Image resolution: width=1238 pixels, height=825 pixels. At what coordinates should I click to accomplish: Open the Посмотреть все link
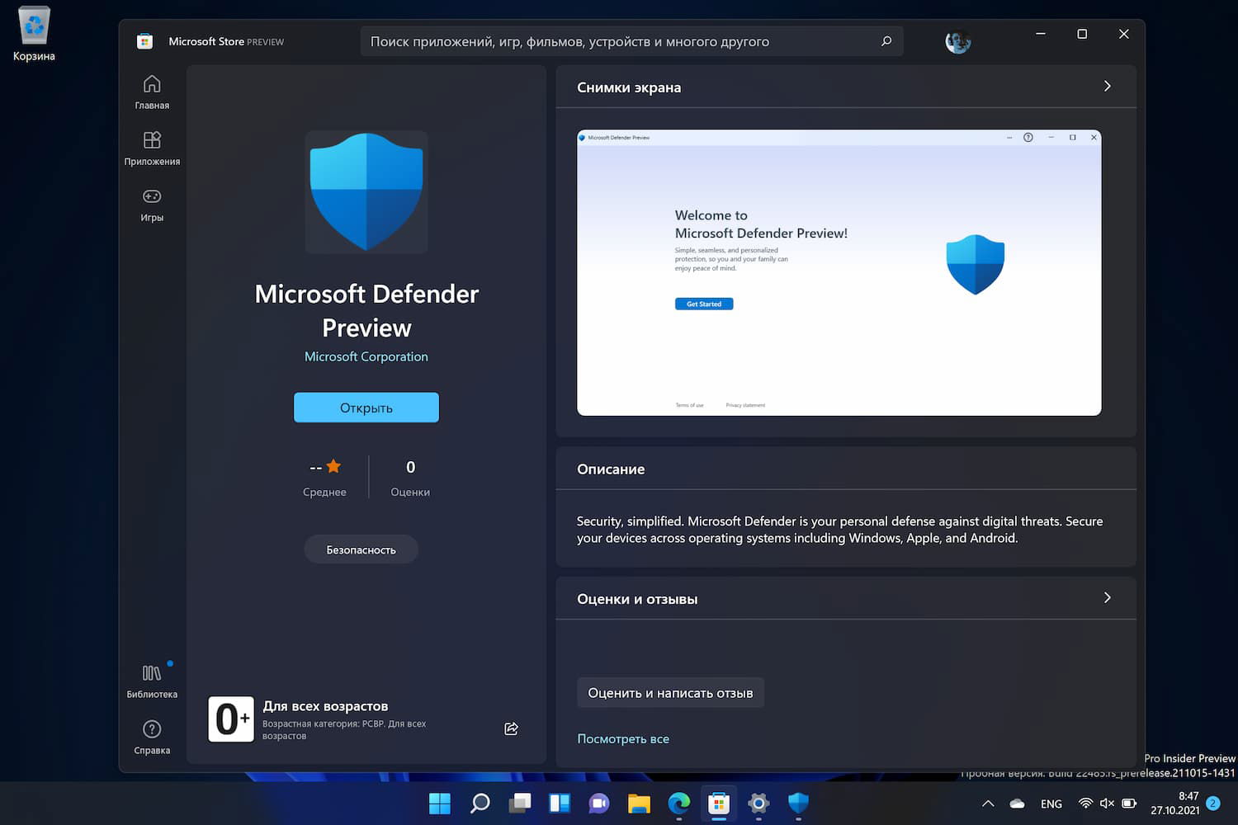pyautogui.click(x=623, y=739)
